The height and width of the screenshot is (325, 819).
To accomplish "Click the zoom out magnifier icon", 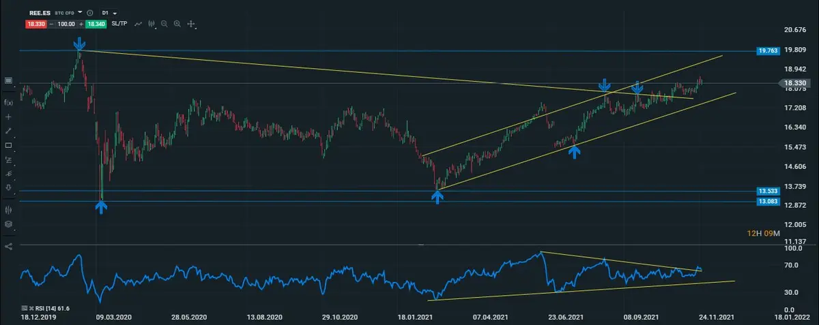I will tap(164, 24).
